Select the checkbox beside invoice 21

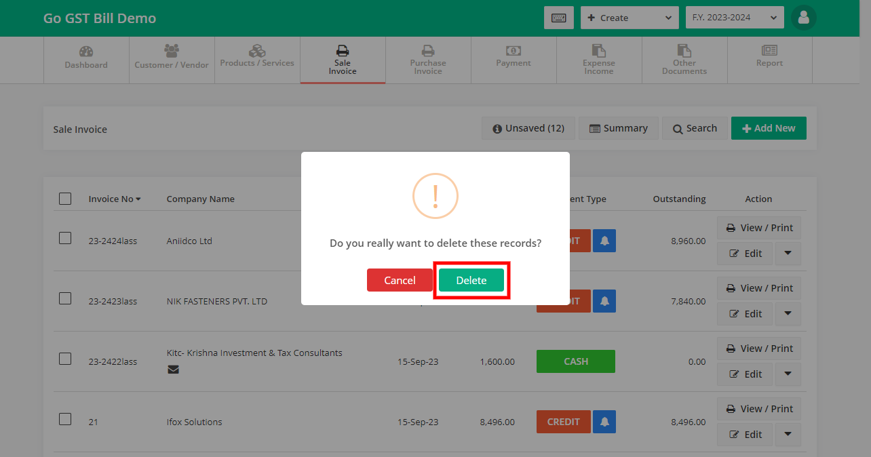click(x=65, y=419)
